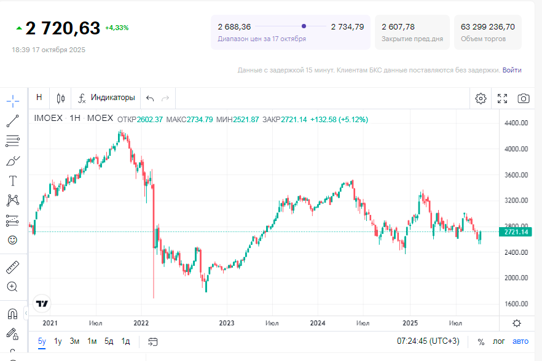Toggle logarithmic scale "лог"

499,341
